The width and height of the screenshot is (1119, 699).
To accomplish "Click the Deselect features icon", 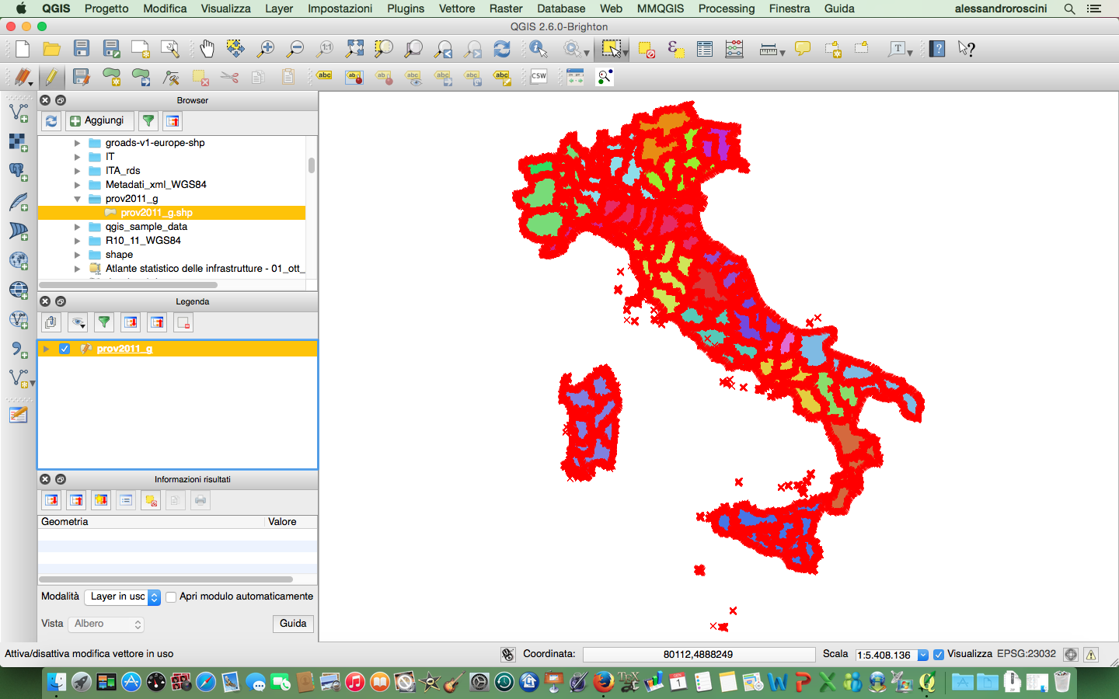I will click(x=646, y=49).
